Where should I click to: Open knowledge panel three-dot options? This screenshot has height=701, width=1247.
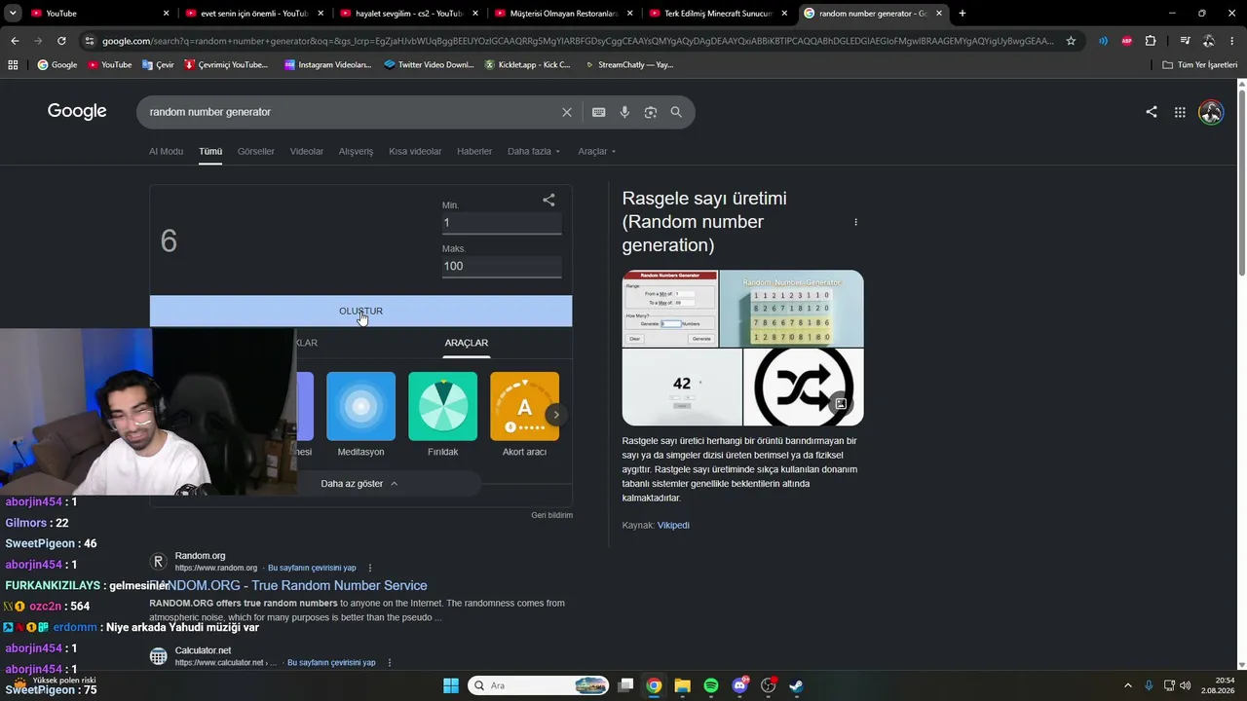[855, 222]
